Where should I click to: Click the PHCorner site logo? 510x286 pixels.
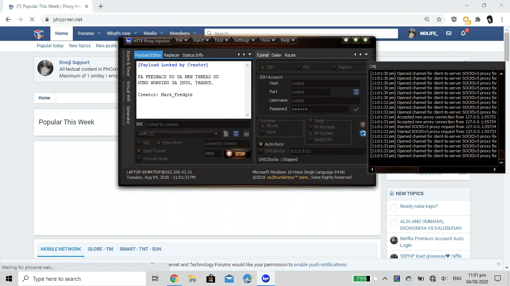pyautogui.click(x=39, y=34)
